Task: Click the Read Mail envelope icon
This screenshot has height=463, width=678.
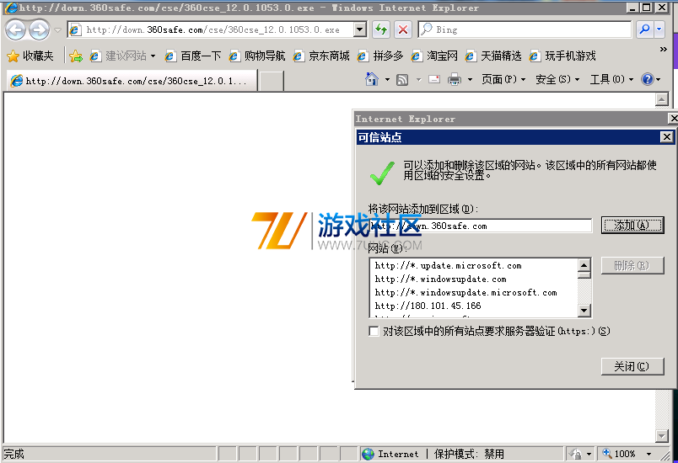Action: pos(434,79)
